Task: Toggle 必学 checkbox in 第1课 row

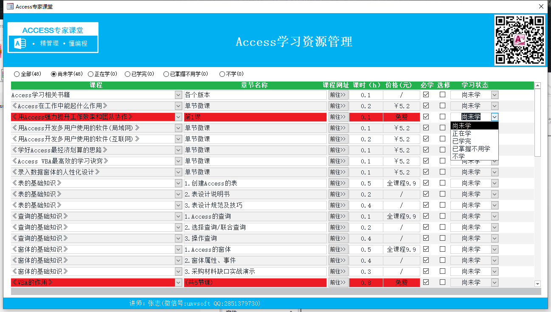Action: click(426, 116)
